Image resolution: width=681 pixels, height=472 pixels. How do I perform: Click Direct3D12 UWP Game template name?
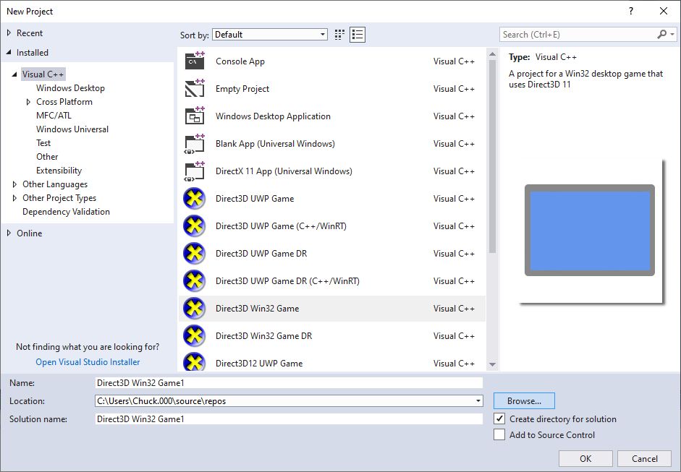coord(259,364)
